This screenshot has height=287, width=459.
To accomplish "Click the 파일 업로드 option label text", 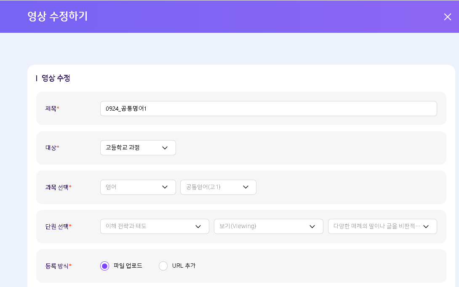I will click(128, 266).
